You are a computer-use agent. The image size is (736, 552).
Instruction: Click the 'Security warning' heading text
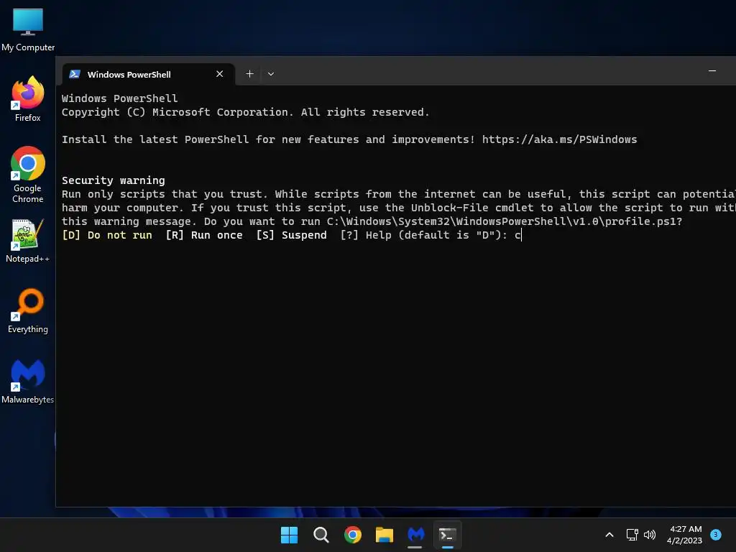113,180
